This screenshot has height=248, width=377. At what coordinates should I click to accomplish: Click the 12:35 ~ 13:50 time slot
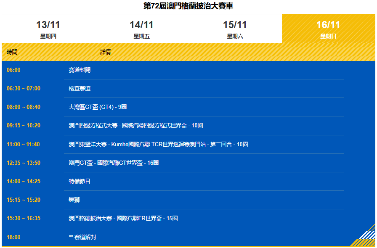(24, 163)
